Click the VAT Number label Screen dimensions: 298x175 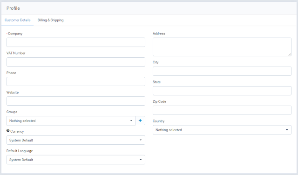[x=16, y=53]
